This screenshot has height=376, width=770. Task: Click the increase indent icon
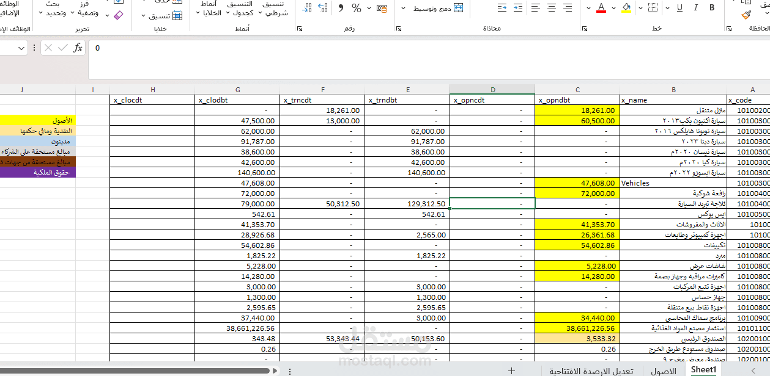[x=518, y=8]
